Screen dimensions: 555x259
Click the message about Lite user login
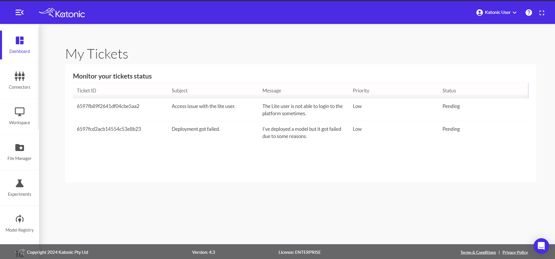[302, 110]
